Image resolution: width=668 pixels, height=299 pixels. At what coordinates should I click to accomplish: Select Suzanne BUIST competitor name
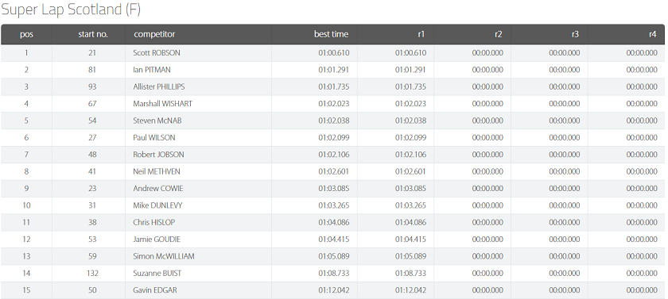[157, 274]
